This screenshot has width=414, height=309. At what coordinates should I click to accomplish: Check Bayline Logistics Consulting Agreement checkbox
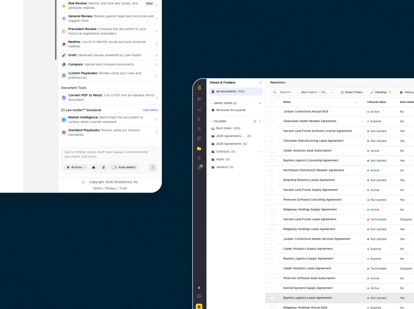[x=272, y=161]
